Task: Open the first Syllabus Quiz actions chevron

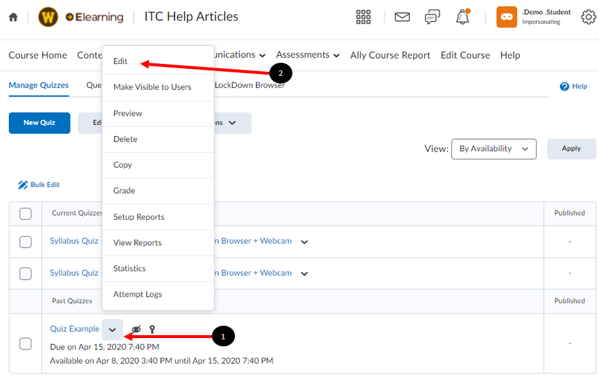Action: click(304, 242)
